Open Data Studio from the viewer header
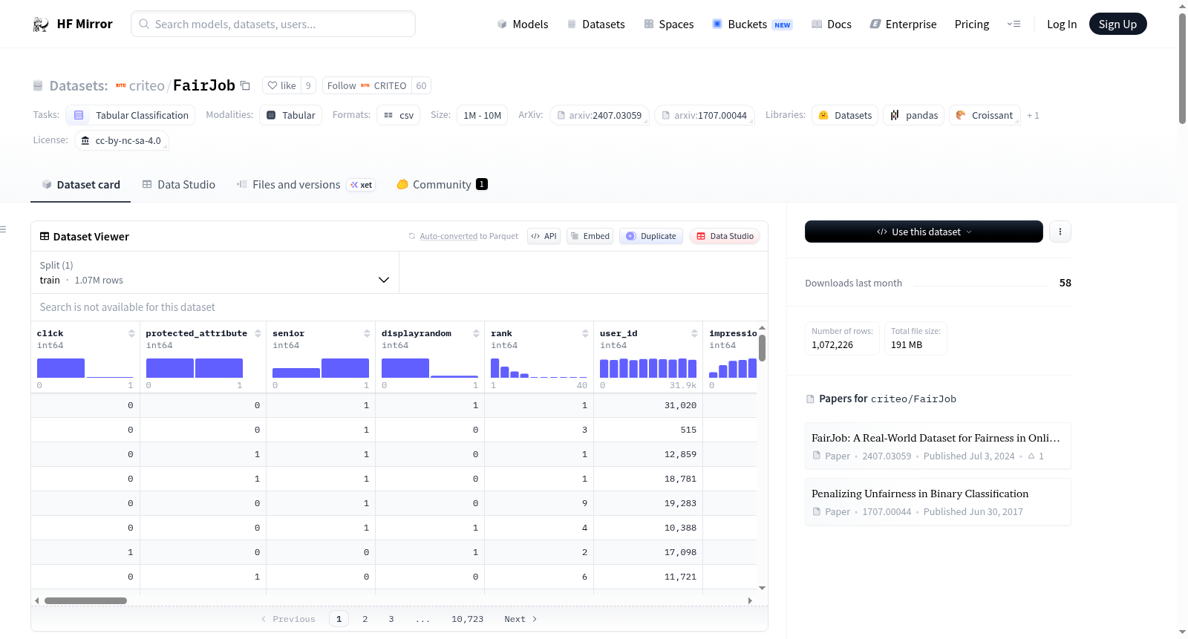The width and height of the screenshot is (1188, 639). 725,236
